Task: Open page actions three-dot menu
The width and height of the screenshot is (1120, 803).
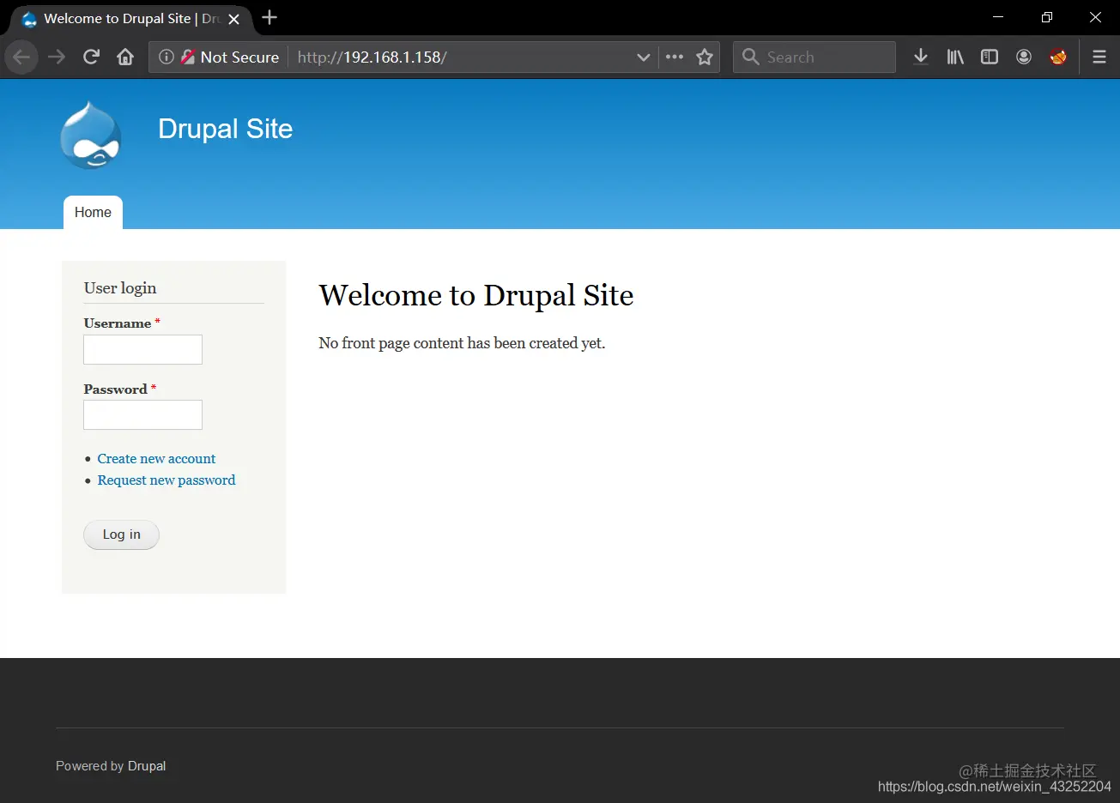Action: [x=675, y=57]
